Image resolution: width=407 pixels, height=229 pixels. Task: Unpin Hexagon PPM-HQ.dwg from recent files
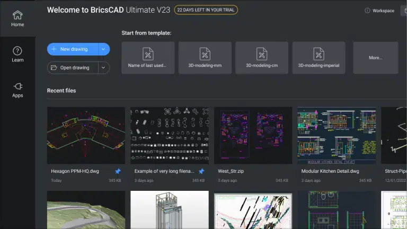[x=118, y=171]
